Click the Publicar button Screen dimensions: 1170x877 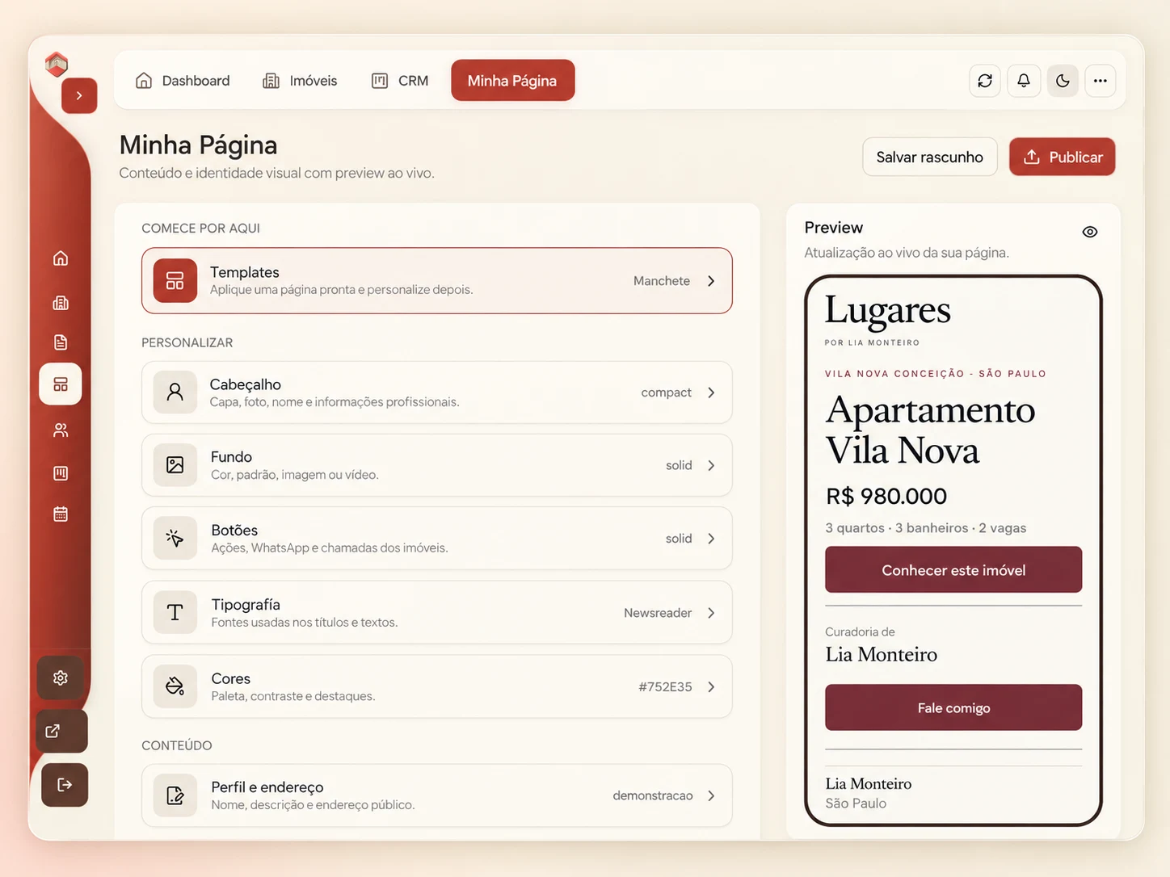(1063, 157)
